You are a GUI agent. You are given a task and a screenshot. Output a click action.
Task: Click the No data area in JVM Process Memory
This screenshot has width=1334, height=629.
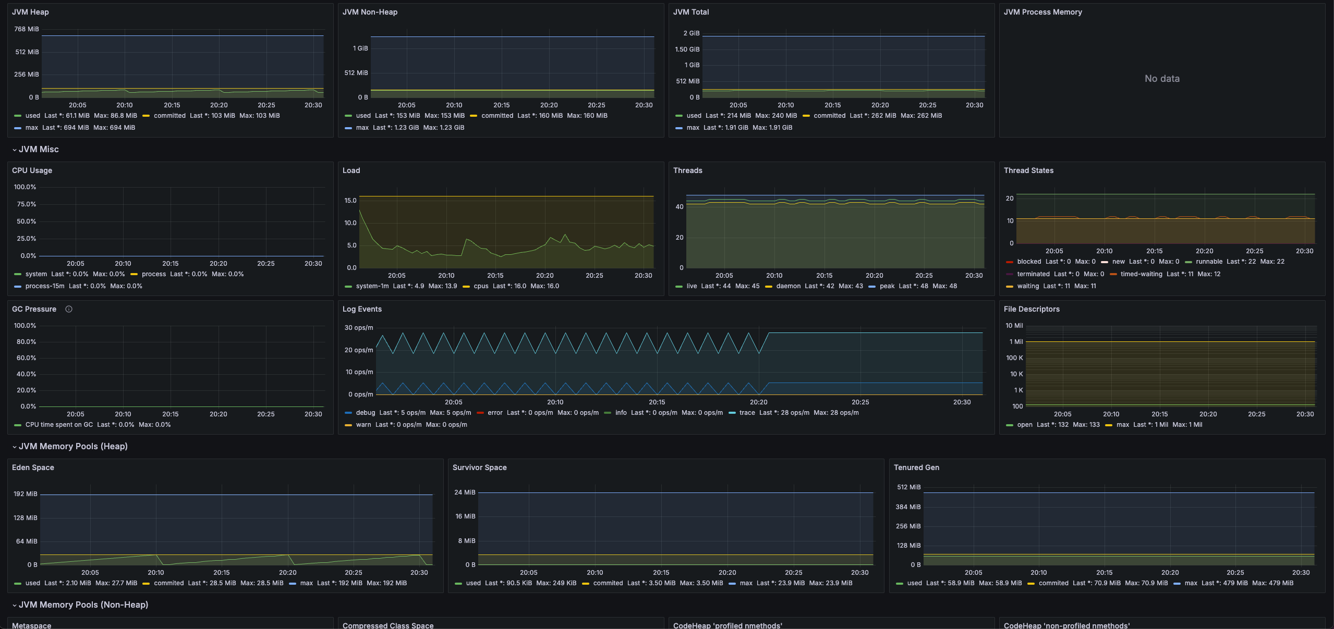point(1161,79)
